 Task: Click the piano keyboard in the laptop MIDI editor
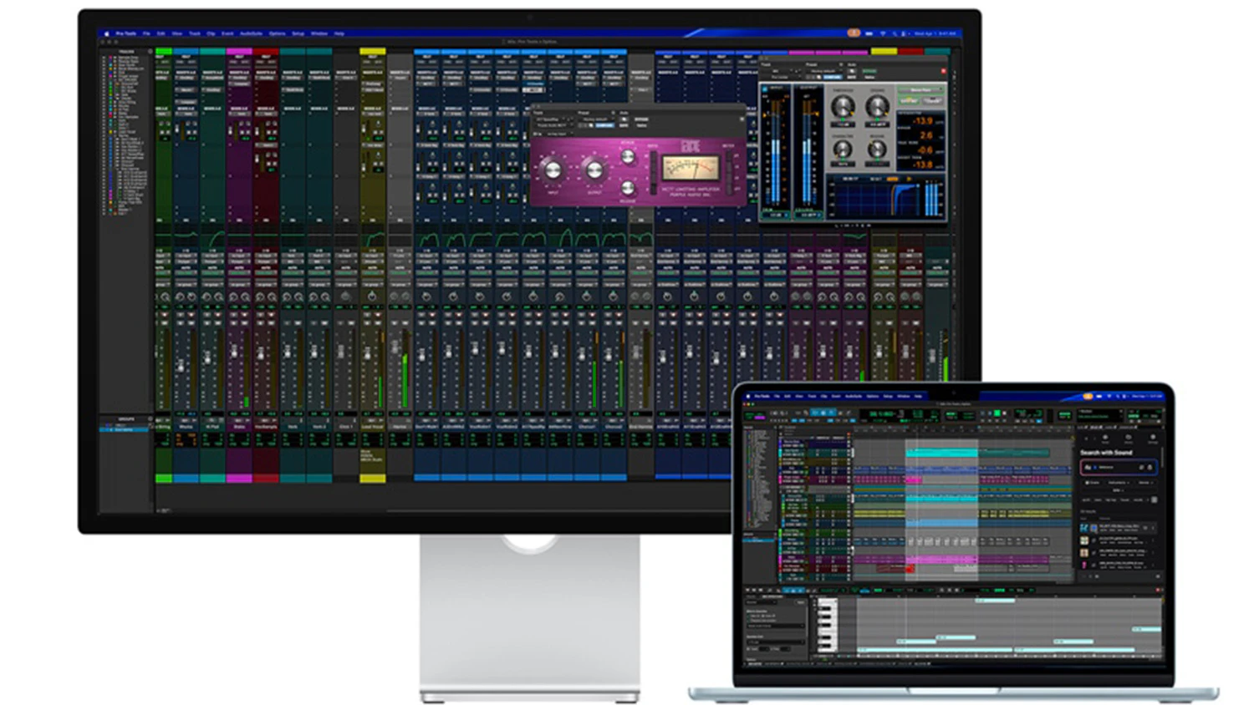[826, 626]
